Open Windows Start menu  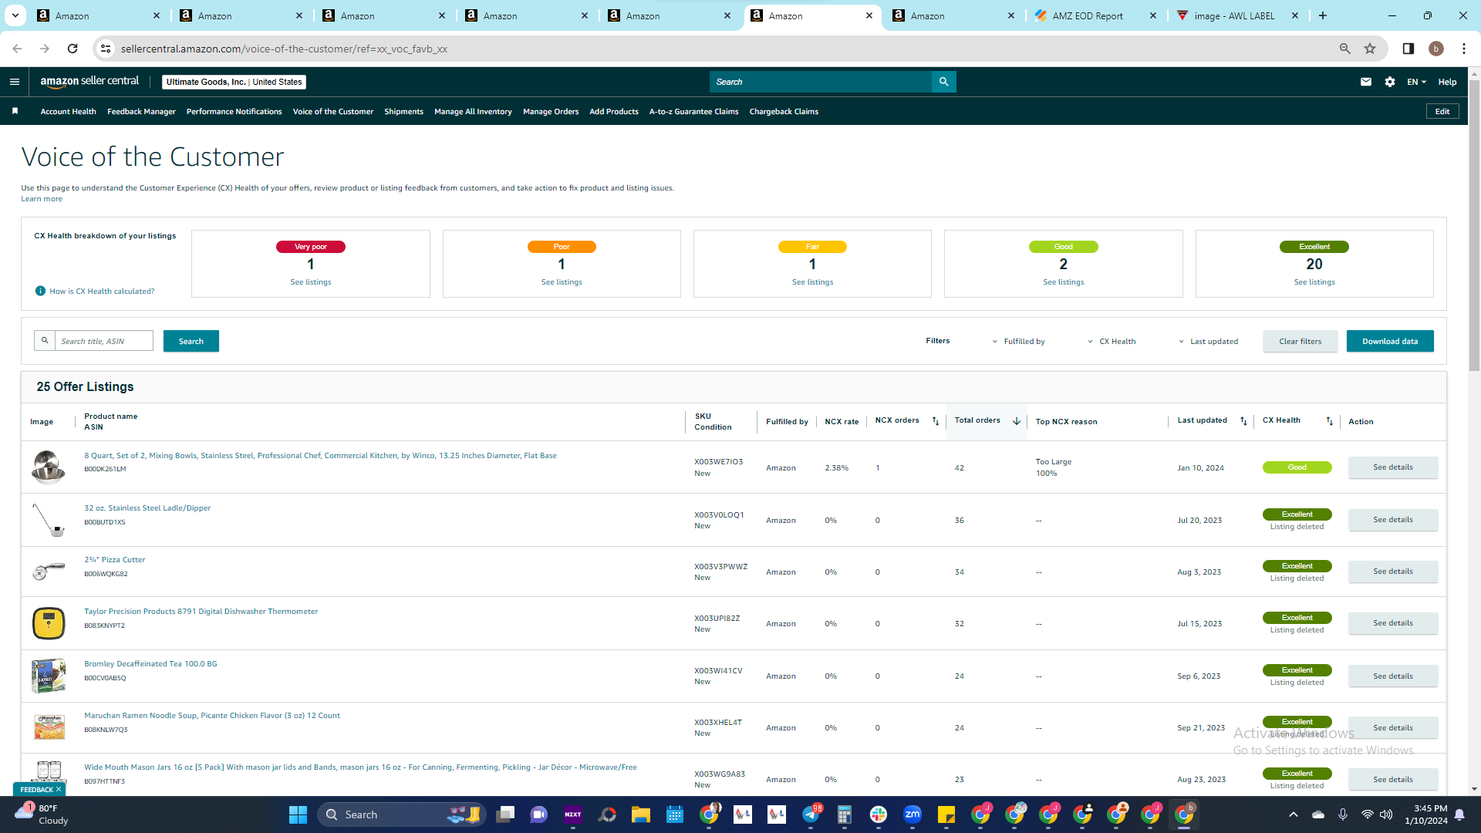click(298, 814)
